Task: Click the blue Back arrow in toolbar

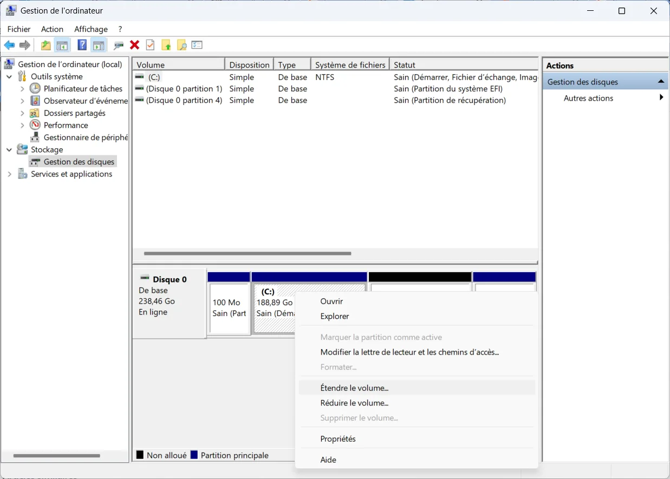Action: (9, 45)
